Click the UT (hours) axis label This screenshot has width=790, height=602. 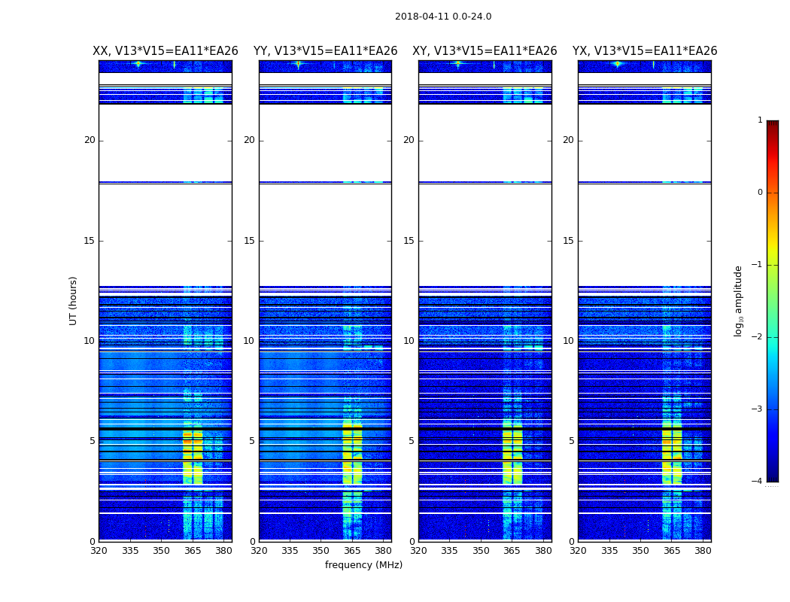(x=74, y=300)
